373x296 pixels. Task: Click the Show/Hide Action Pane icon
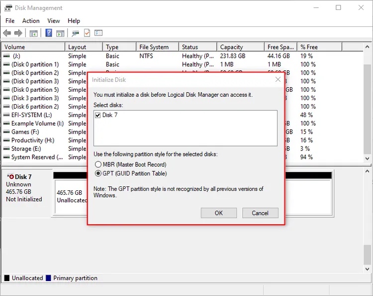pyautogui.click(x=60, y=33)
